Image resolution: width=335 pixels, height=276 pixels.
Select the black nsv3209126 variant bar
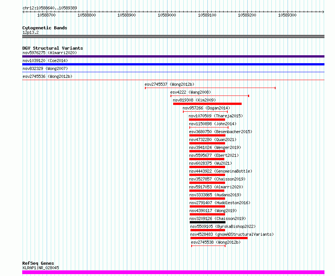[207, 222]
